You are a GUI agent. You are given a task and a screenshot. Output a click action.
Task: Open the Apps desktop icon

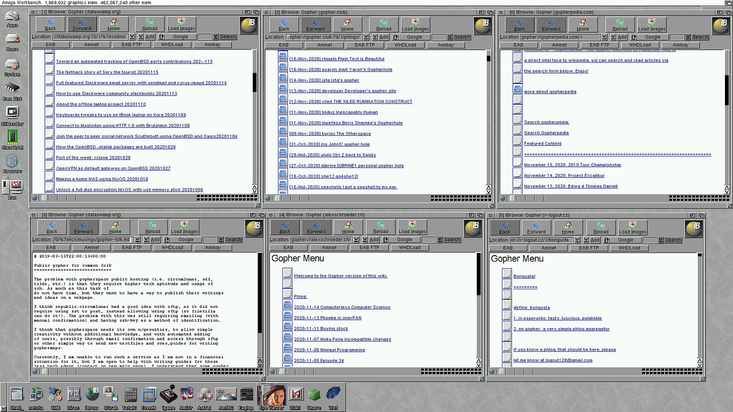12,19
